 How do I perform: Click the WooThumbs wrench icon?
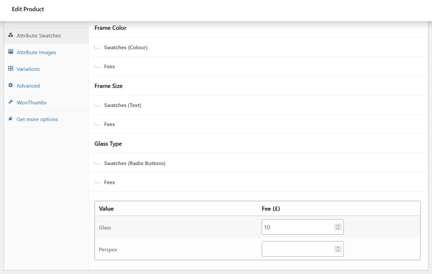point(11,102)
